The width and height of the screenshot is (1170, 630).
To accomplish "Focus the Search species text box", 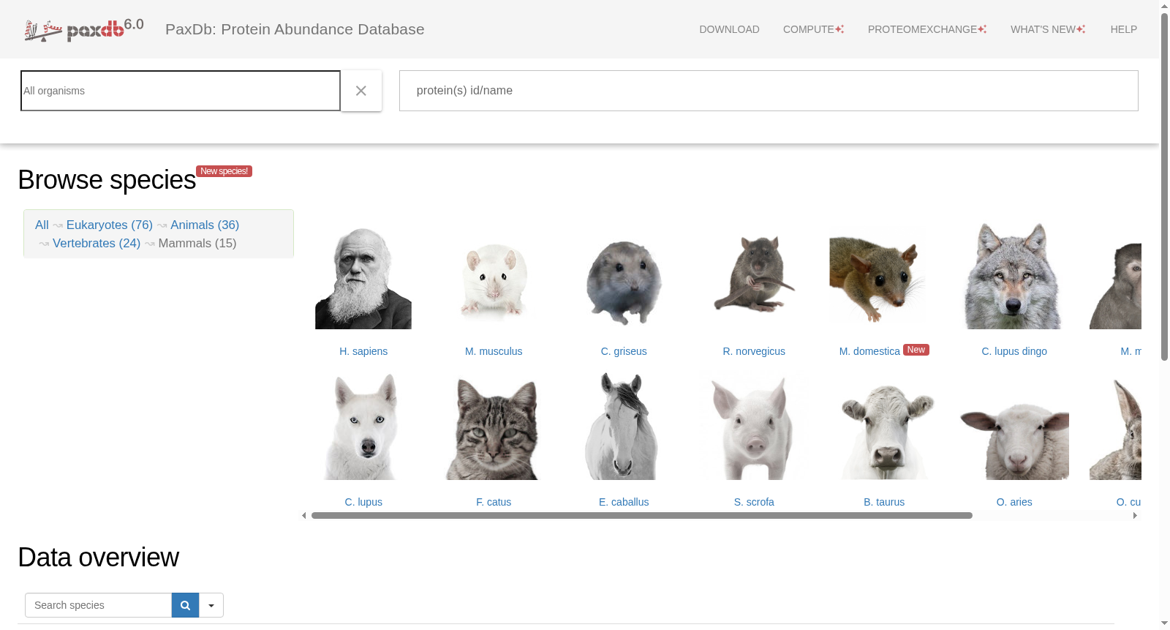I will [98, 605].
